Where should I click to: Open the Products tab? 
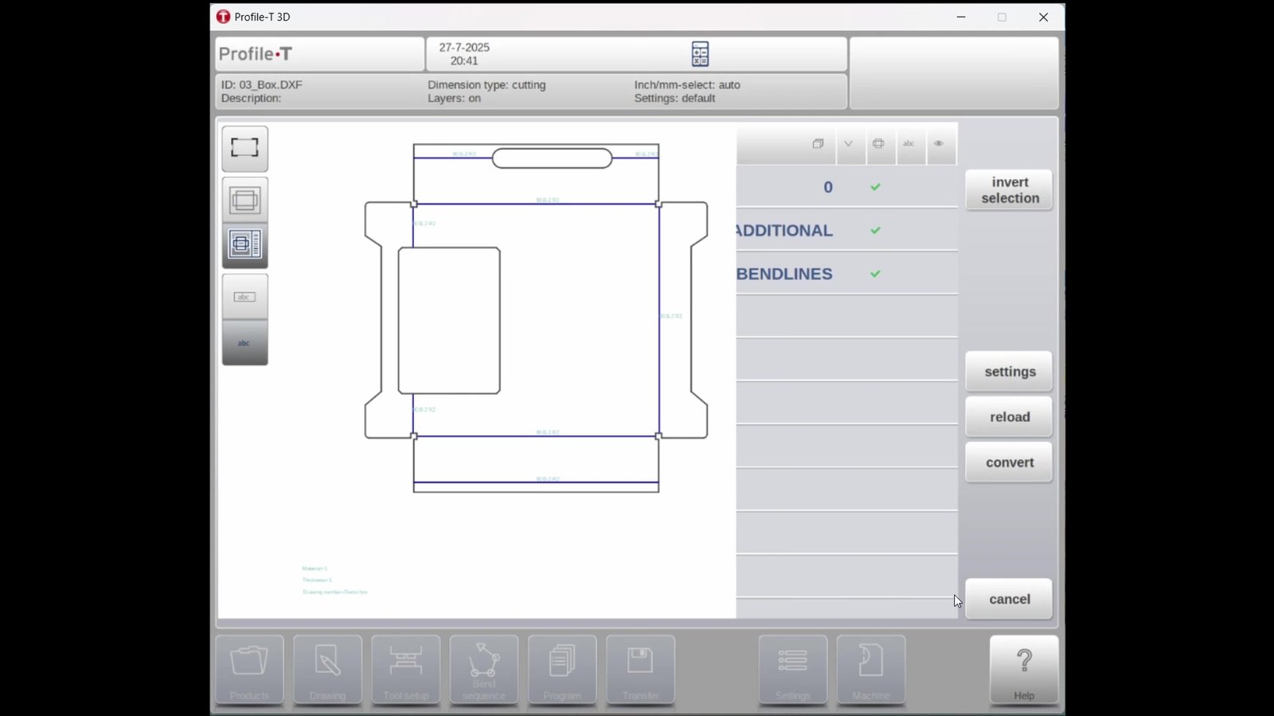click(249, 670)
